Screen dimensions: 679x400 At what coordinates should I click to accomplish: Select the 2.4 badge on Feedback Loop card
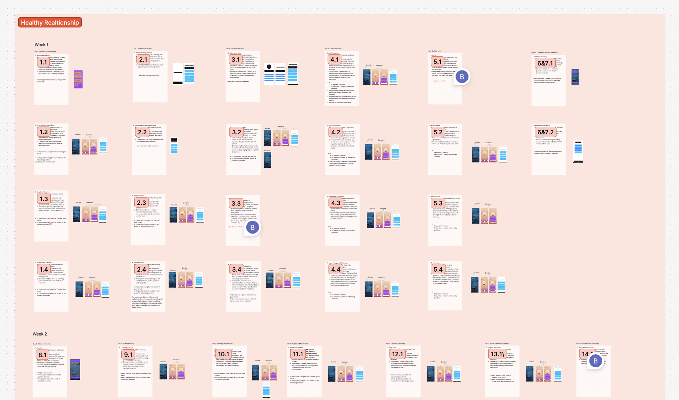click(142, 269)
